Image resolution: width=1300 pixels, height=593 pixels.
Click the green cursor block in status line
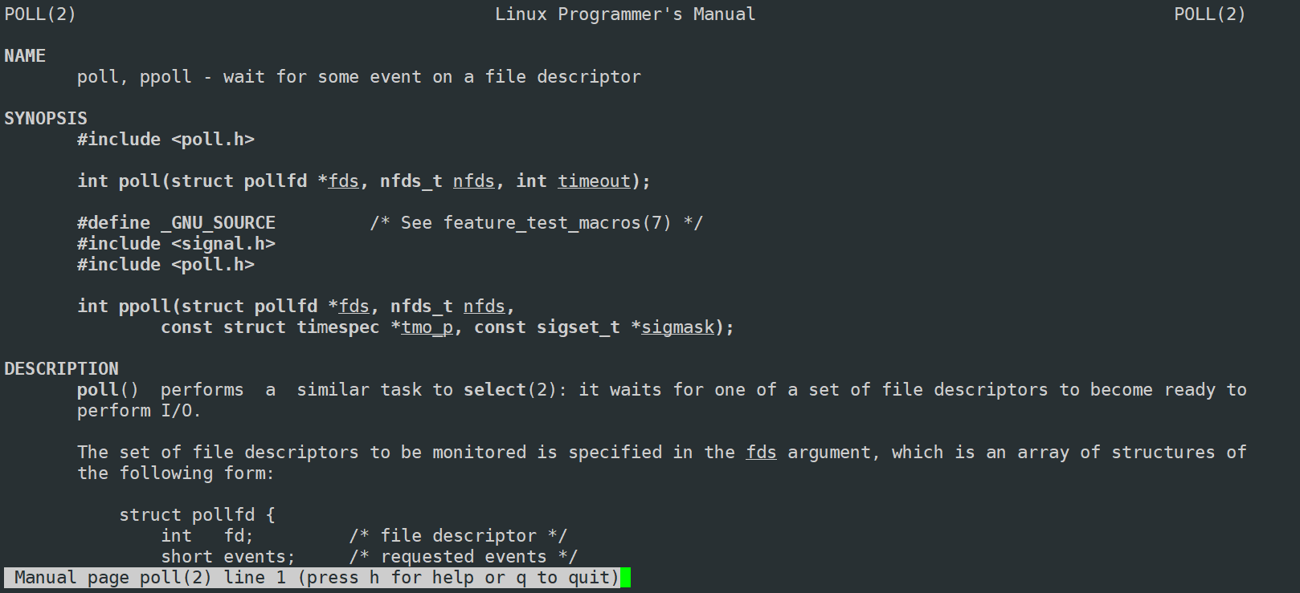tap(626, 578)
